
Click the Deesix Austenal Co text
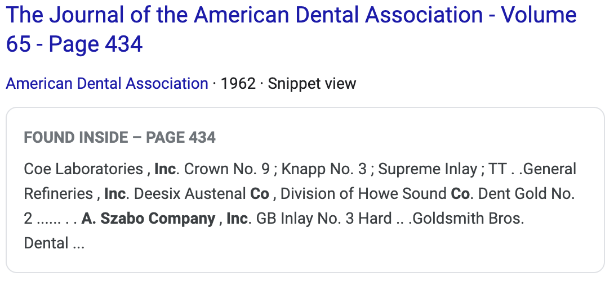[202, 193]
